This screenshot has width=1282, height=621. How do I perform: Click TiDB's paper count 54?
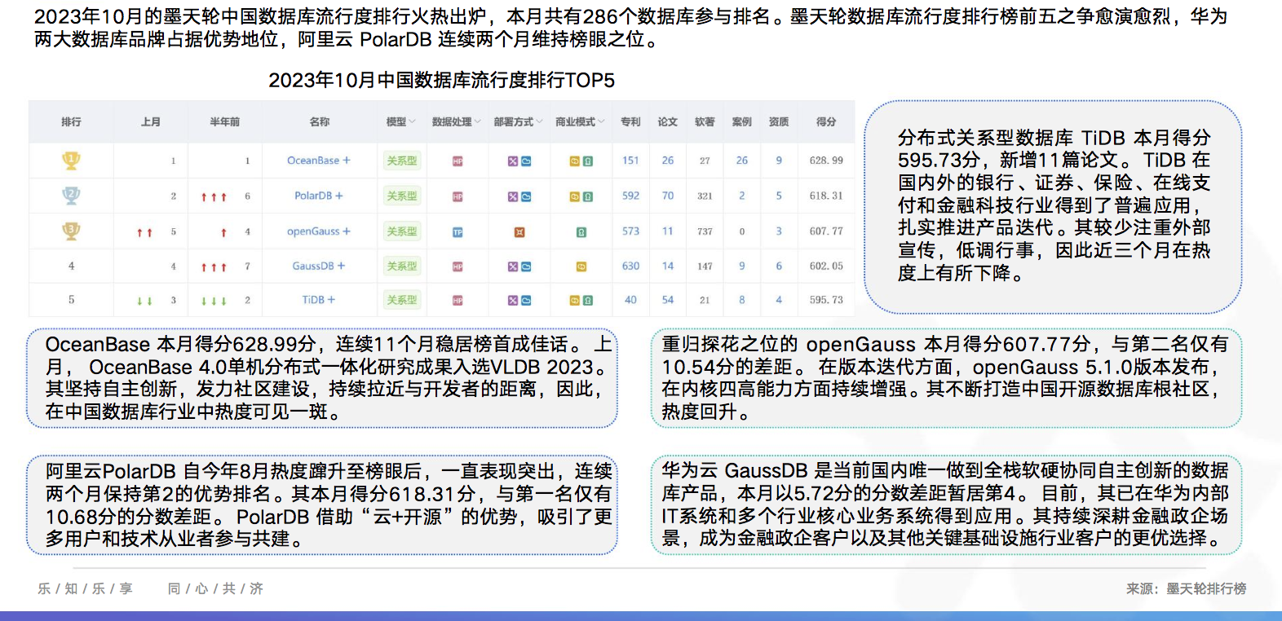pos(668,300)
